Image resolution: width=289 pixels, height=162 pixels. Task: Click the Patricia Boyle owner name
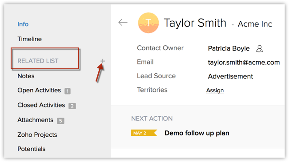click(229, 48)
